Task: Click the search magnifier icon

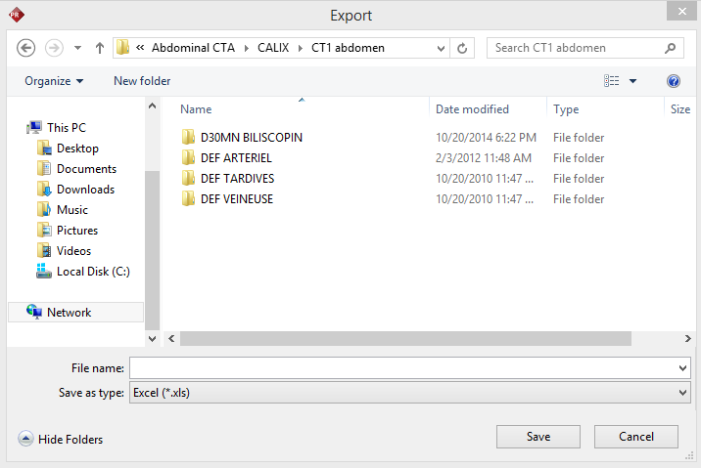Action: 671,48
